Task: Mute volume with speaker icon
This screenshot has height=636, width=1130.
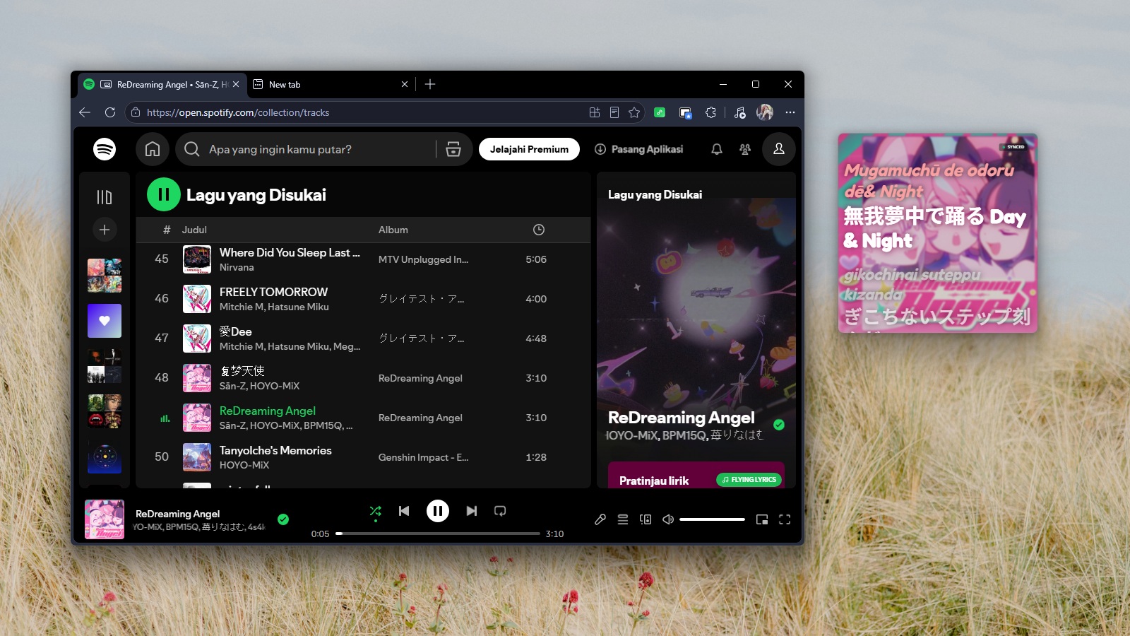Action: pos(668,519)
